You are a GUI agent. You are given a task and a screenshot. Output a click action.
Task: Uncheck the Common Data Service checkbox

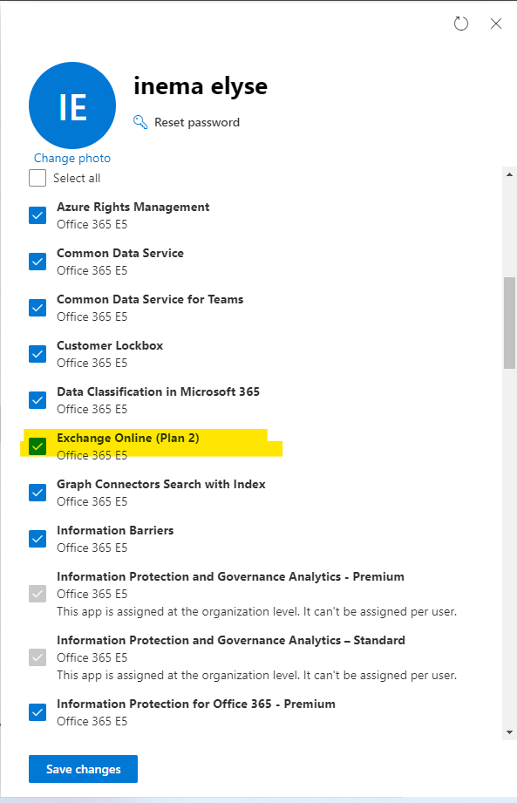click(37, 262)
